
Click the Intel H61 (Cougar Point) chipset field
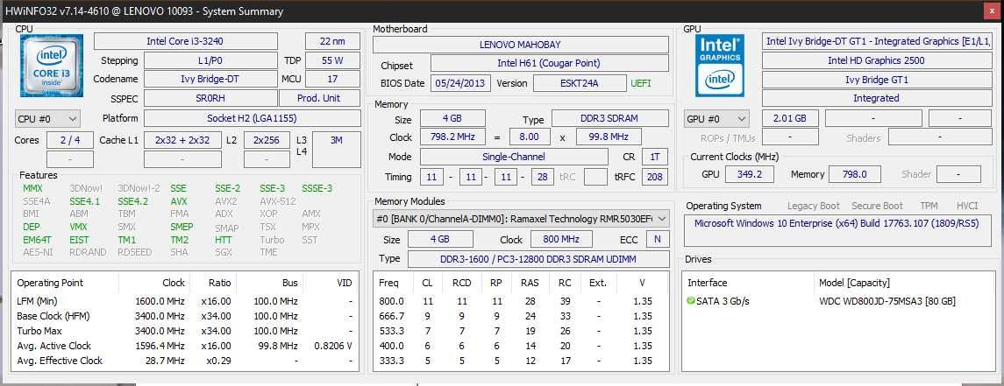click(x=550, y=63)
